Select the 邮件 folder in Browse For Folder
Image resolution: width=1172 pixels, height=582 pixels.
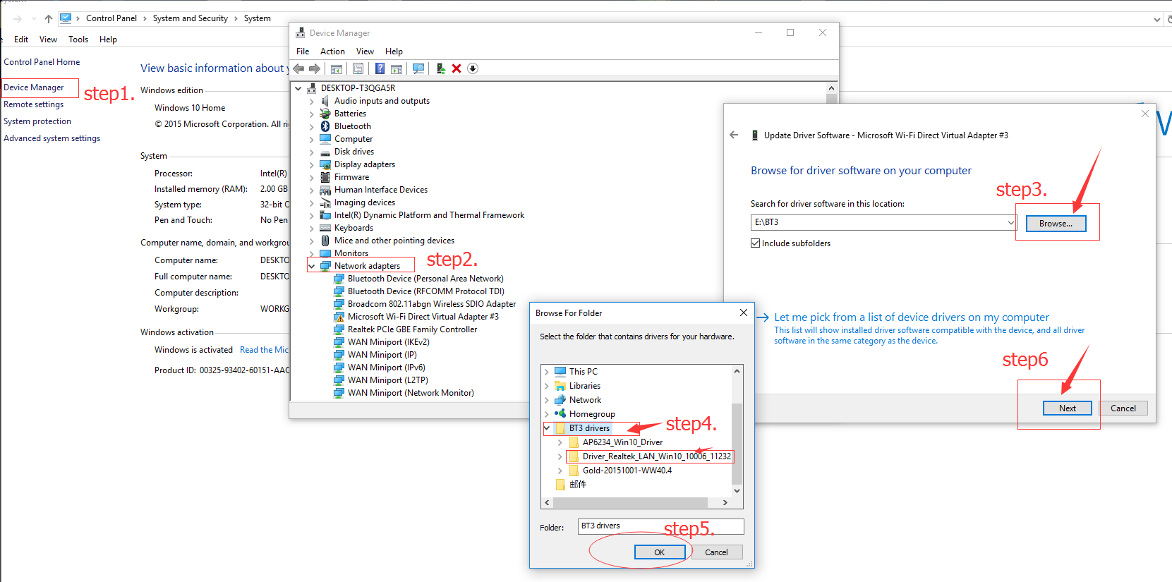(x=578, y=485)
